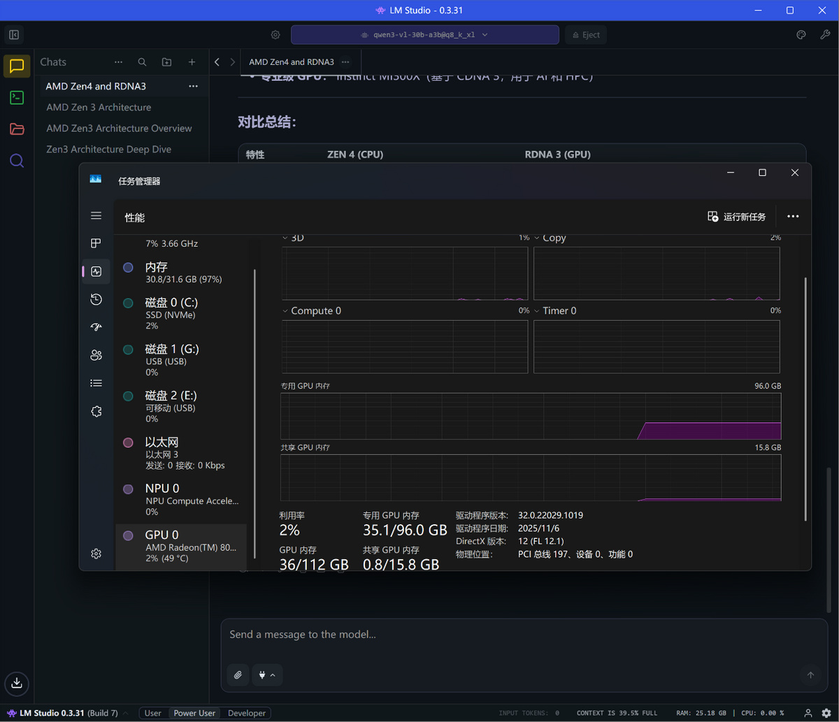Open the Zen3 Architecture Deep Dive chat
Image resolution: width=839 pixels, height=722 pixels.
coord(108,149)
